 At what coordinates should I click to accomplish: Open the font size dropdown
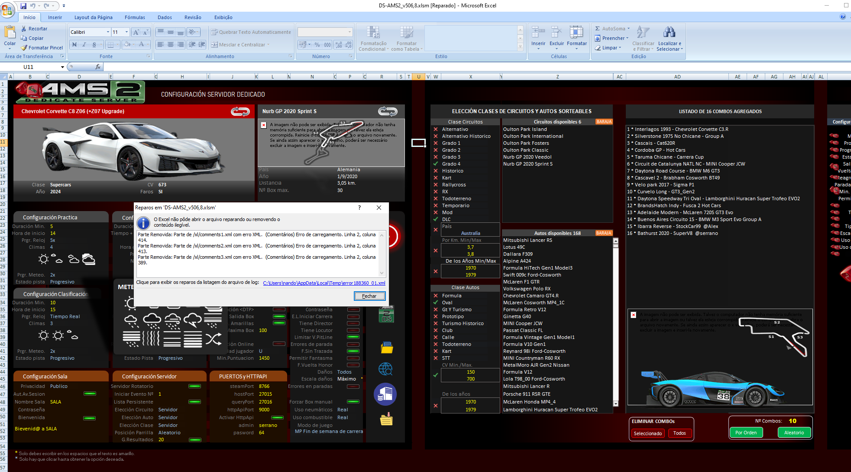(x=126, y=32)
